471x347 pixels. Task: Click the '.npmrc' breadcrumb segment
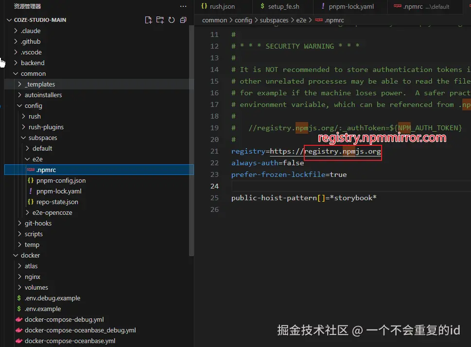tap(334, 20)
